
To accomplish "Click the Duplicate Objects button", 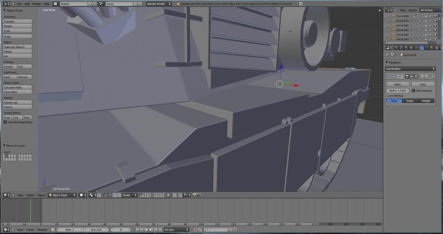I will pos(18,47).
